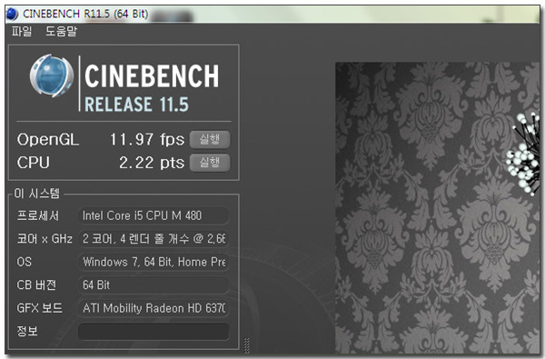545x359 pixels.
Task: Click the Cinebench sphere logo
Action: pos(52,75)
